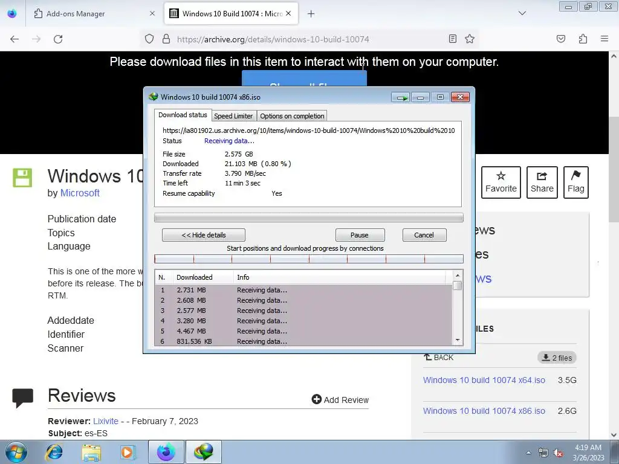Click the Downloaded column header
This screenshot has height=464, width=619.
tap(203, 277)
